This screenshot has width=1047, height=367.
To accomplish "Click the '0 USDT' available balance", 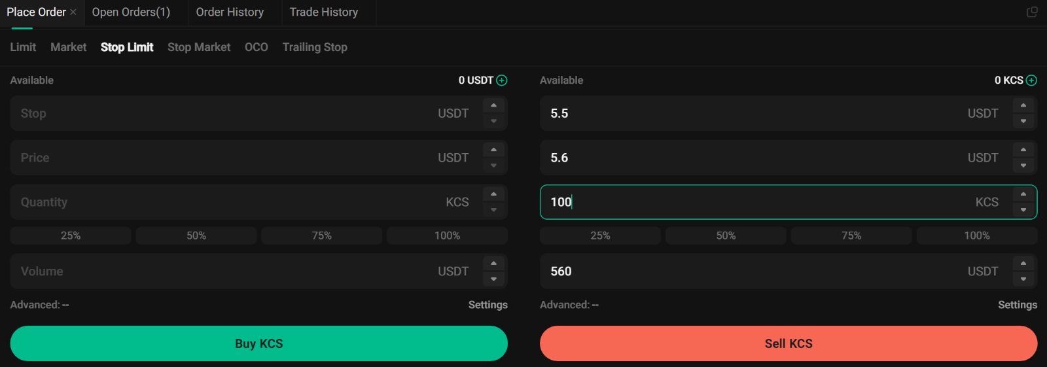I will [476, 80].
